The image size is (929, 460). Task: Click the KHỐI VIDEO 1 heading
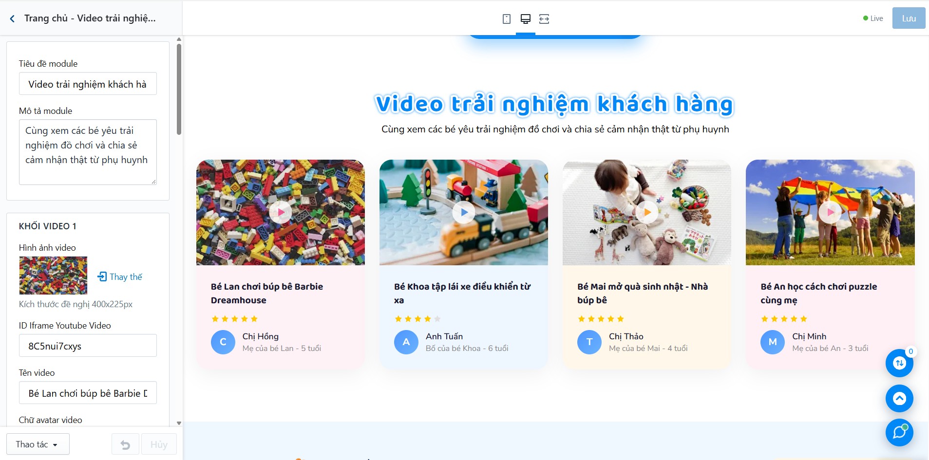click(x=48, y=226)
